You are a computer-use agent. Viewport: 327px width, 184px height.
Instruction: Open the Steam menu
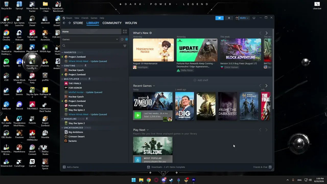pos(69,18)
